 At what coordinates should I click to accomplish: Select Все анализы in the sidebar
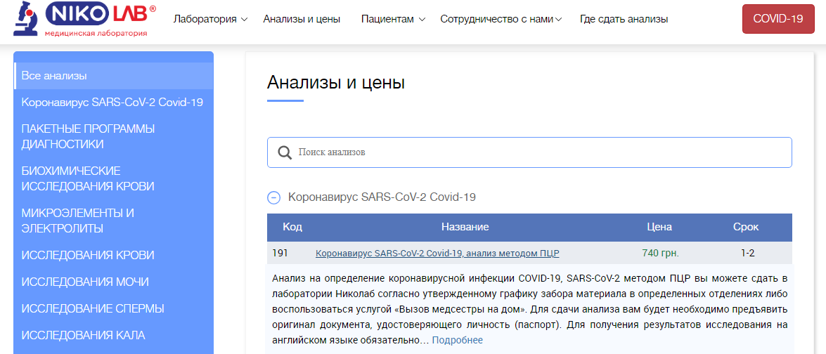[x=114, y=76]
